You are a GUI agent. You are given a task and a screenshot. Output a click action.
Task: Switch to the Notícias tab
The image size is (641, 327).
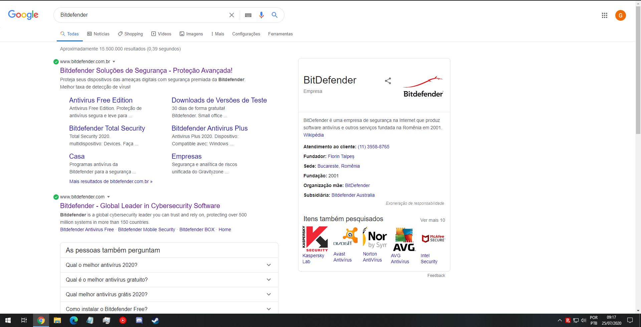click(98, 34)
